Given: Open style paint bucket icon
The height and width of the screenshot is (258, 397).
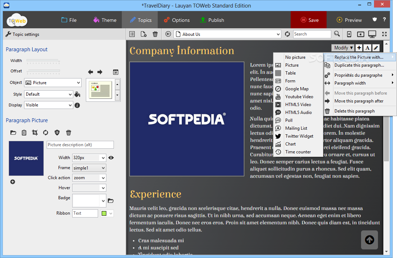Looking at the screenshot, I should pos(77,94).
